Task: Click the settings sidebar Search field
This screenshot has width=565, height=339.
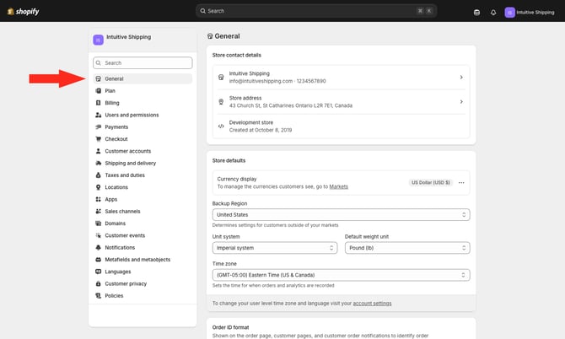Action: [x=143, y=63]
